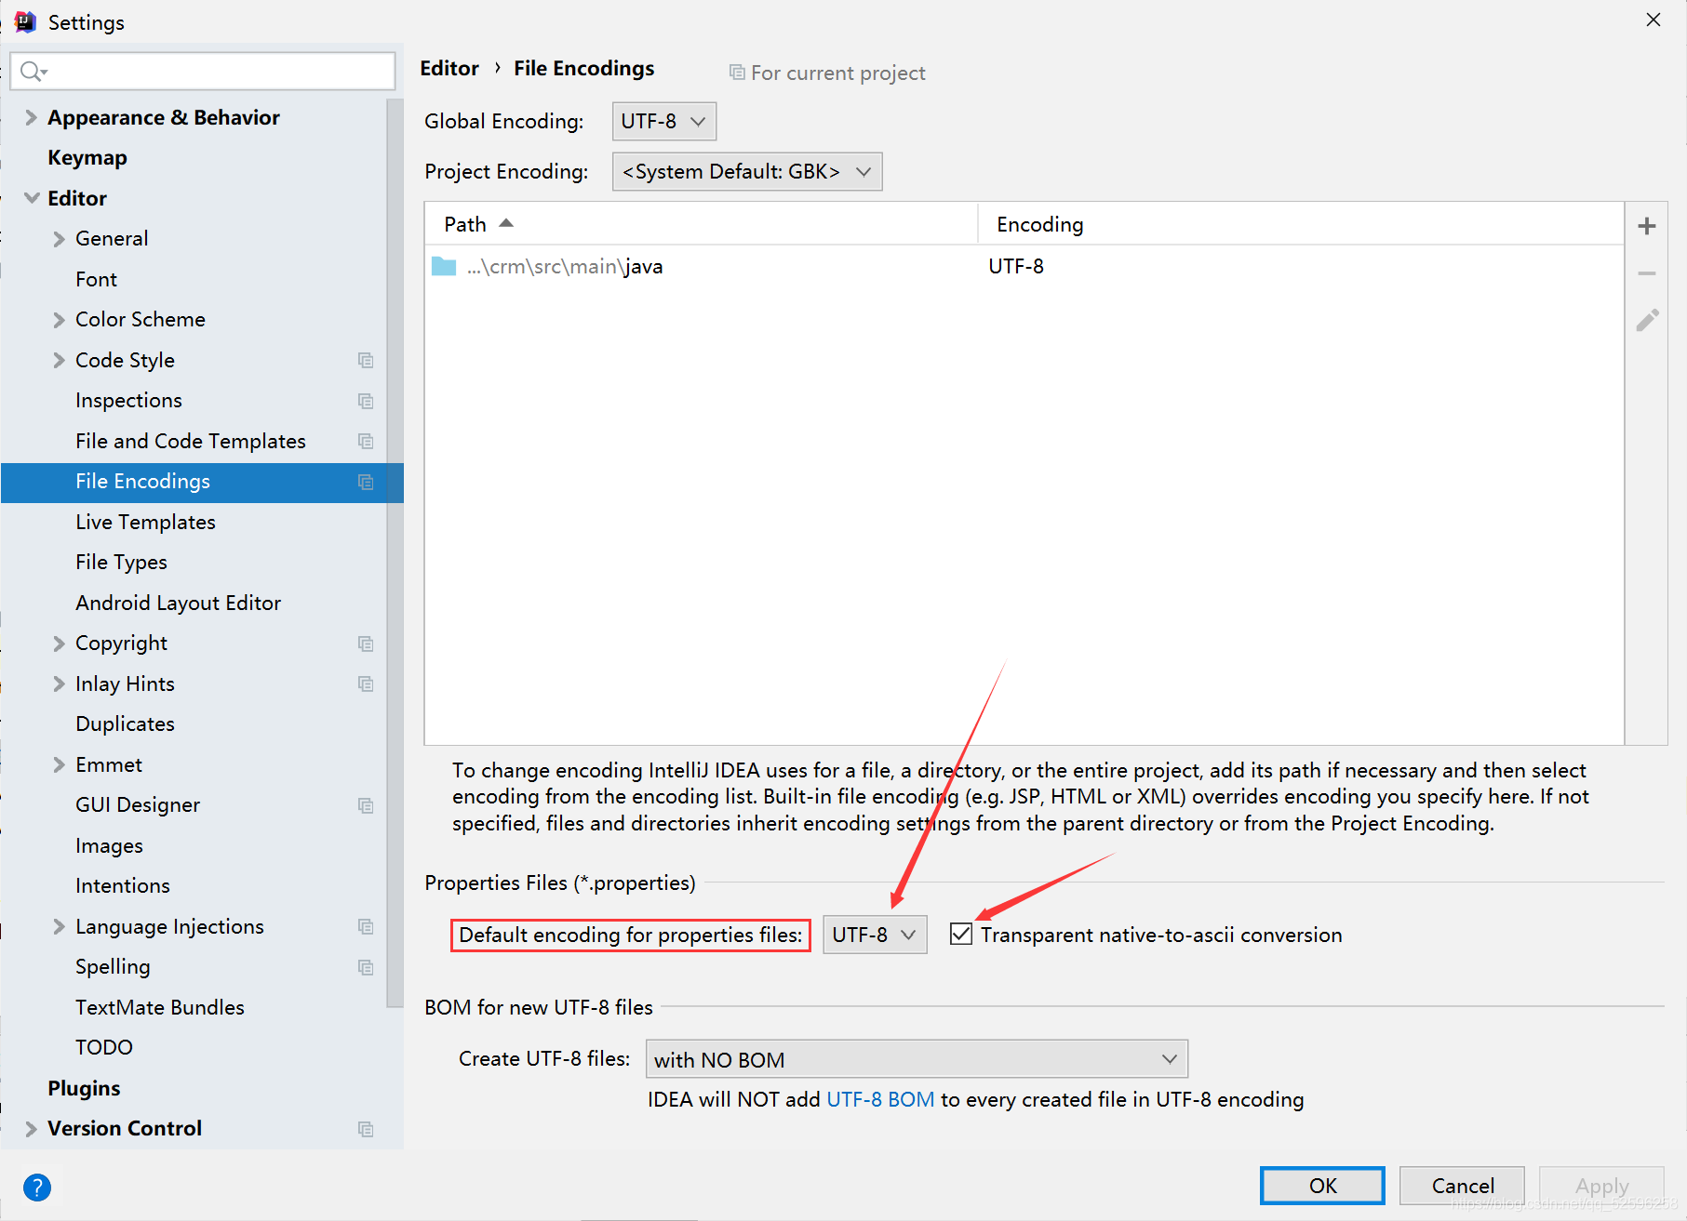Click the Cancel button
The width and height of the screenshot is (1687, 1221).
pyautogui.click(x=1462, y=1186)
